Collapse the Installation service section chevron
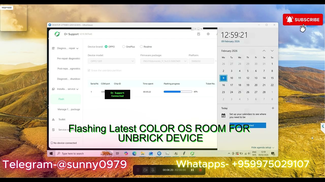 click(77, 89)
